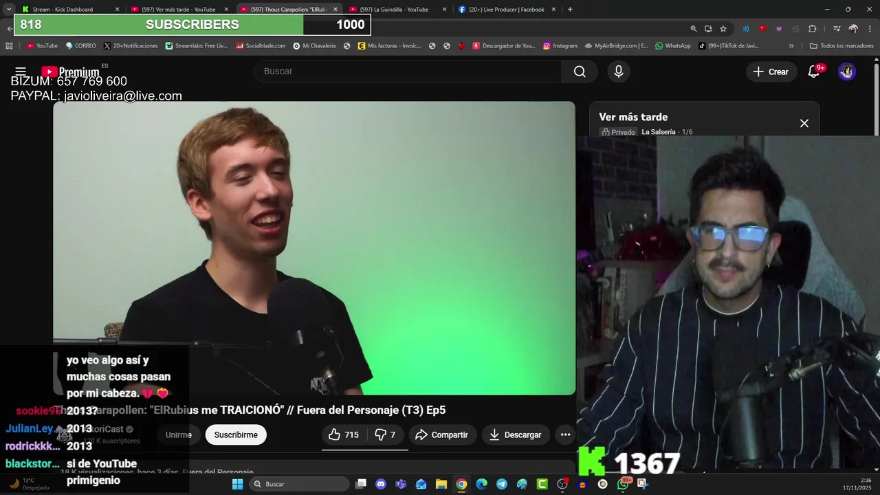Open Microsoft Teams from taskbar

point(401,484)
